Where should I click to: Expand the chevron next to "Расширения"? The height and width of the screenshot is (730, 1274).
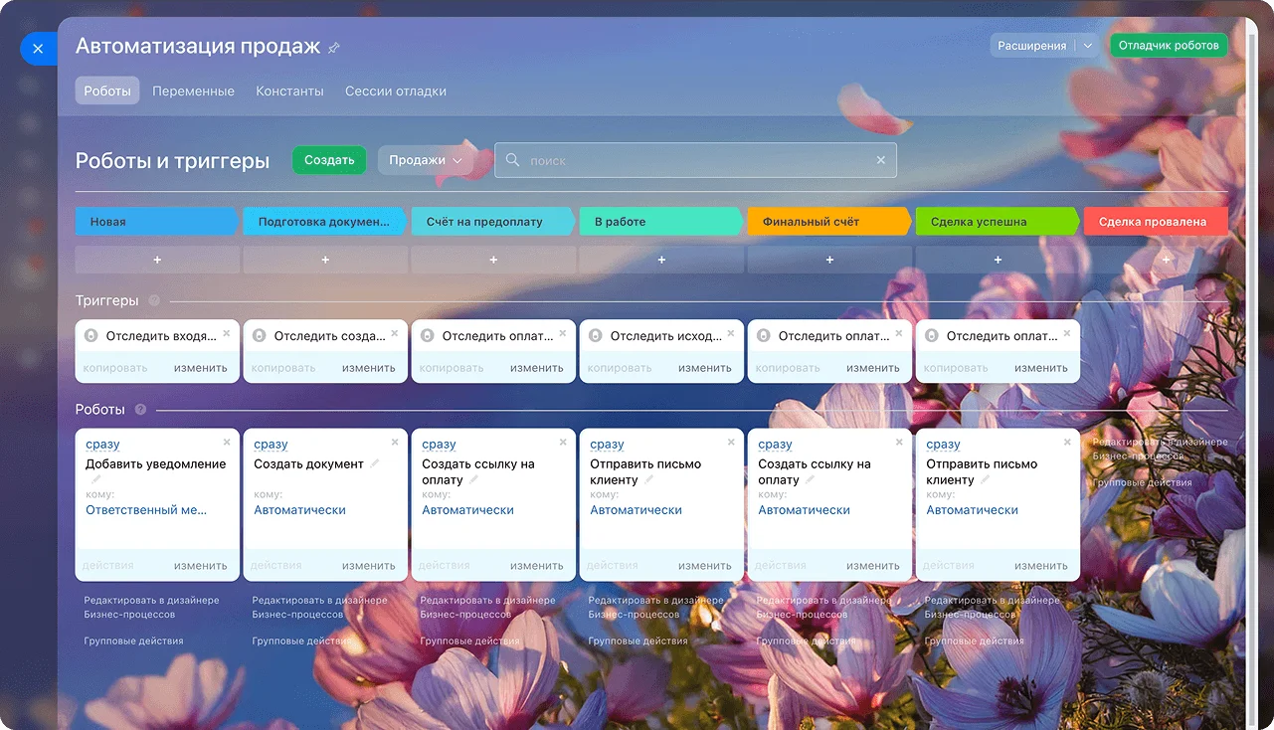(x=1088, y=44)
